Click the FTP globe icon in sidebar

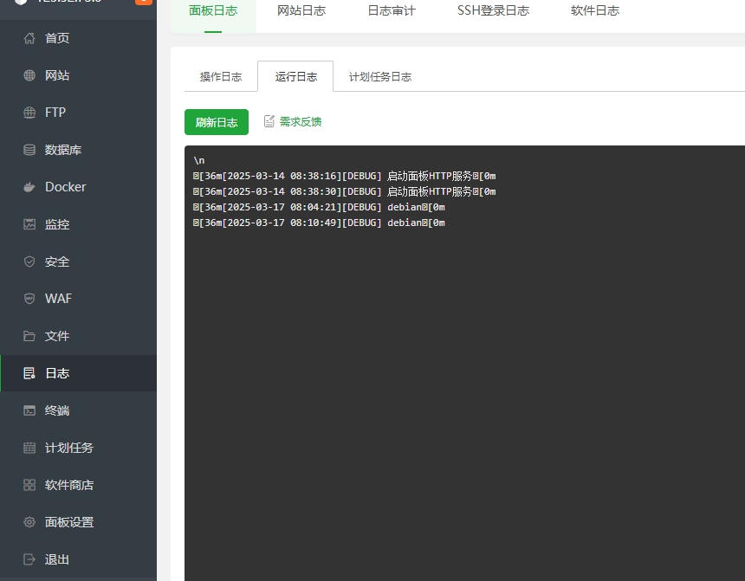click(29, 113)
